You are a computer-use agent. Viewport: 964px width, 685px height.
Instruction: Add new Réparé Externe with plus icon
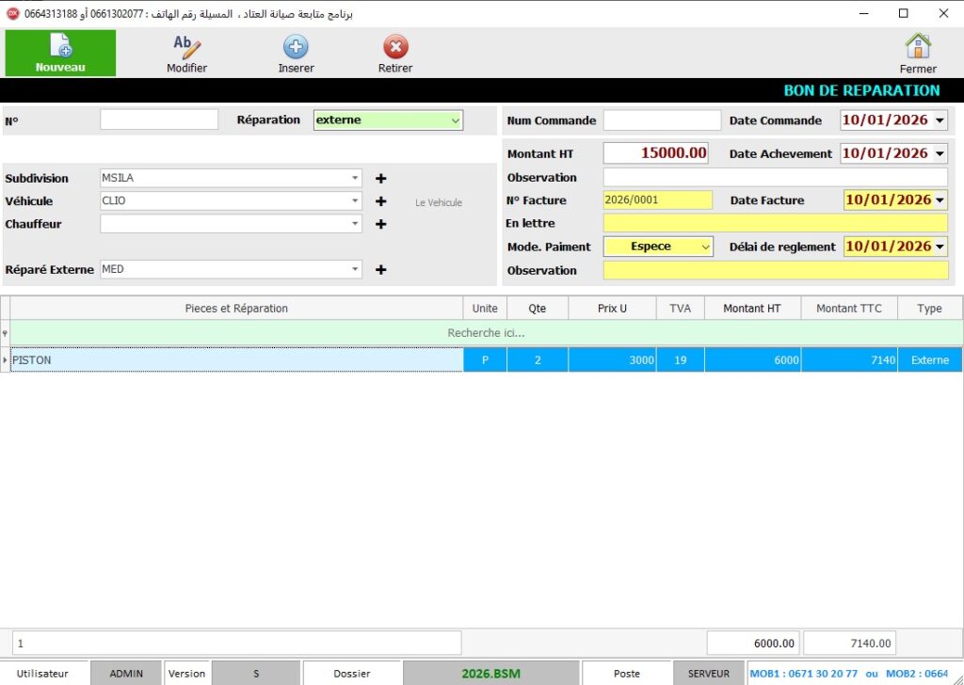381,270
